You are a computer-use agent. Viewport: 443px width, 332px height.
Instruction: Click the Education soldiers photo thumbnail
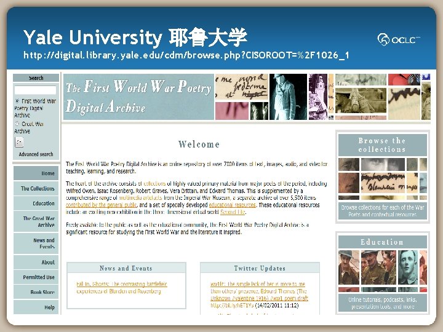[x=378, y=267]
